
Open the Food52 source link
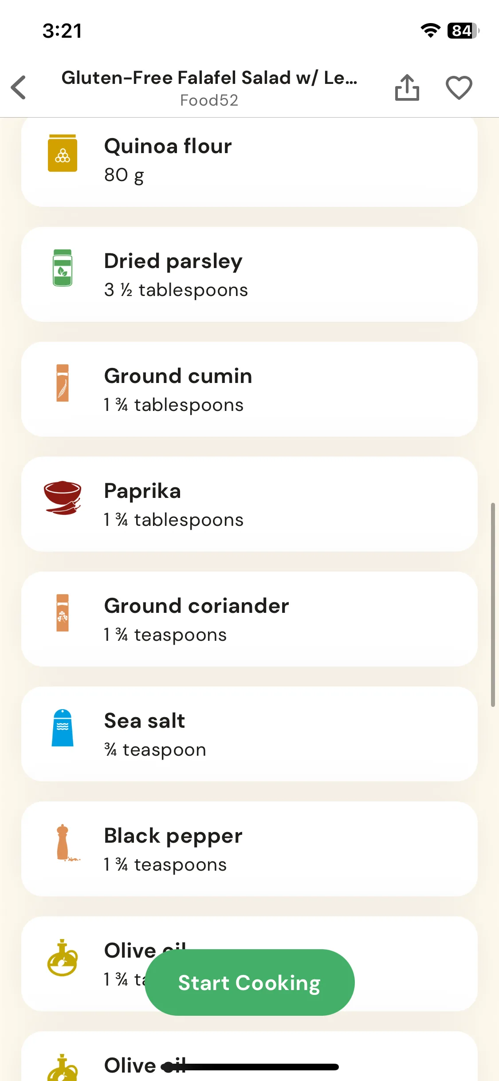(x=209, y=100)
